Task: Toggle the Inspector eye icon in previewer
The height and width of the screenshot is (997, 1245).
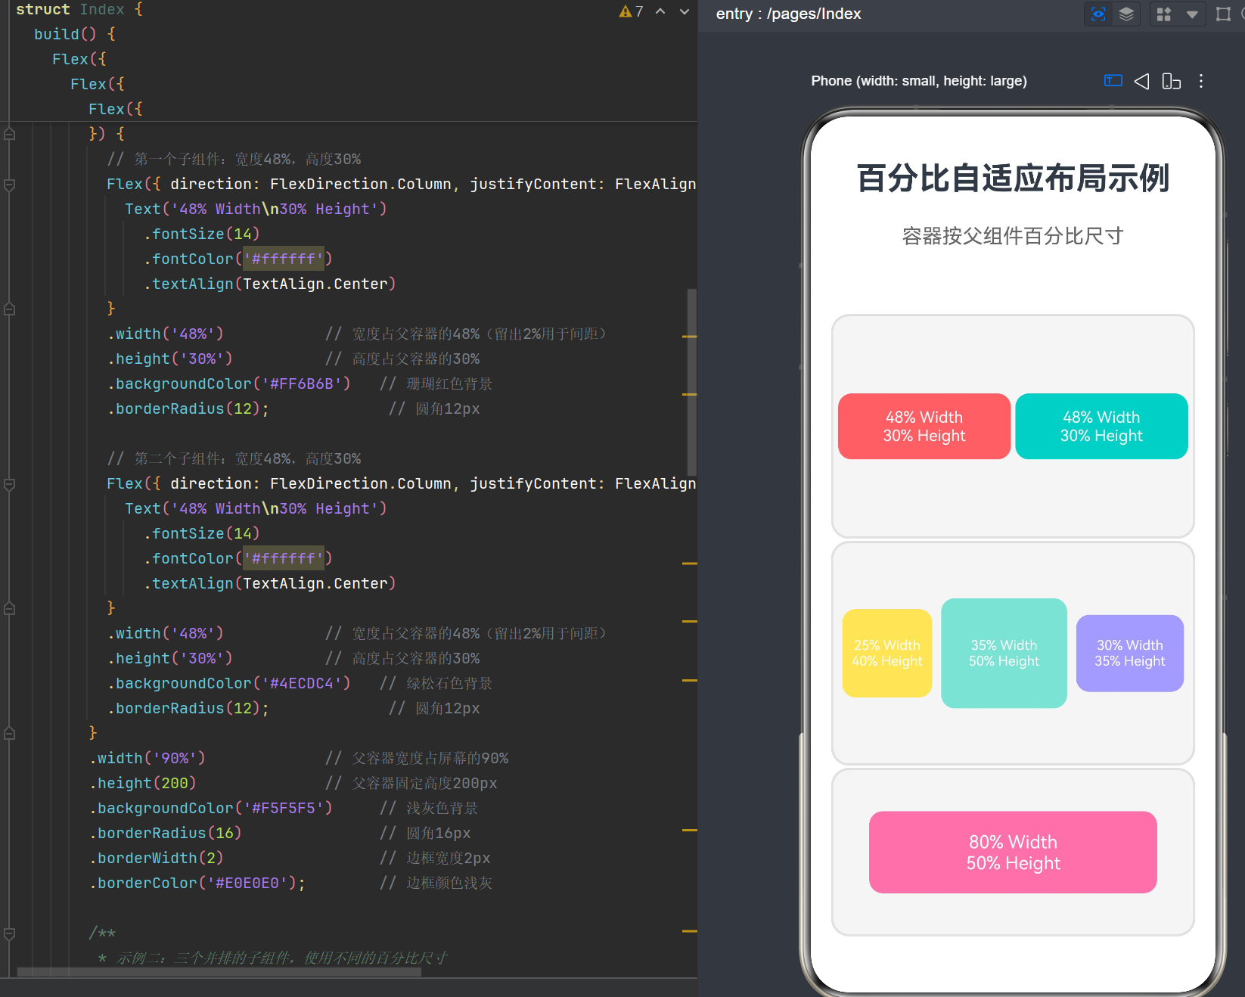Action: [1098, 14]
